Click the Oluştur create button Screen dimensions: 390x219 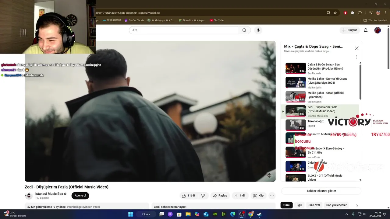click(349, 30)
